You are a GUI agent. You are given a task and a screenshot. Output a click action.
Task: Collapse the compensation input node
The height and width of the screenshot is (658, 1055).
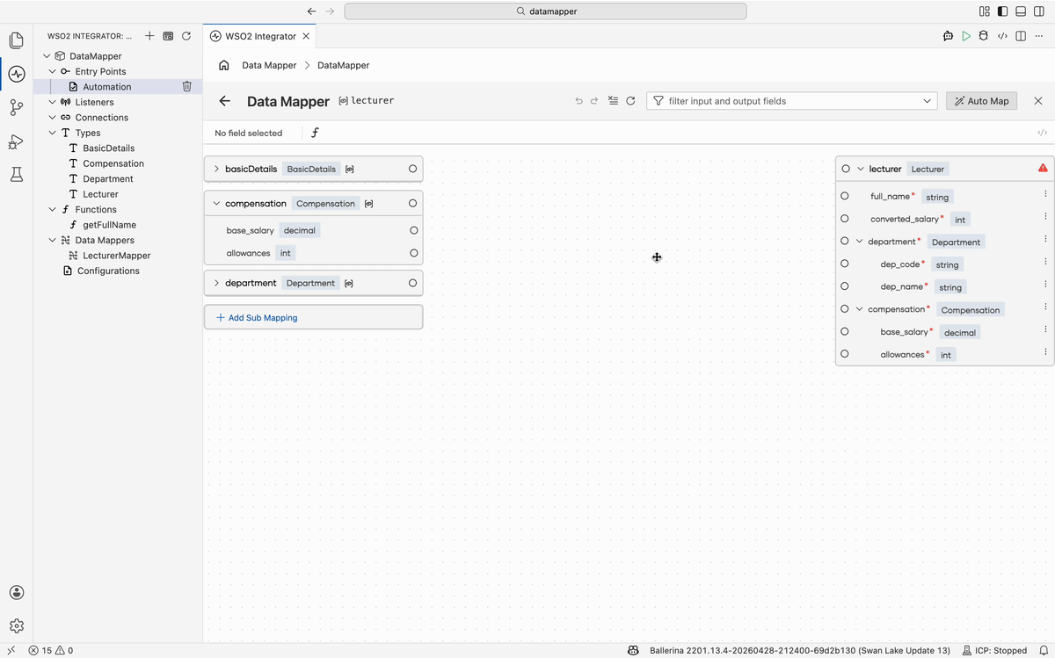click(216, 203)
